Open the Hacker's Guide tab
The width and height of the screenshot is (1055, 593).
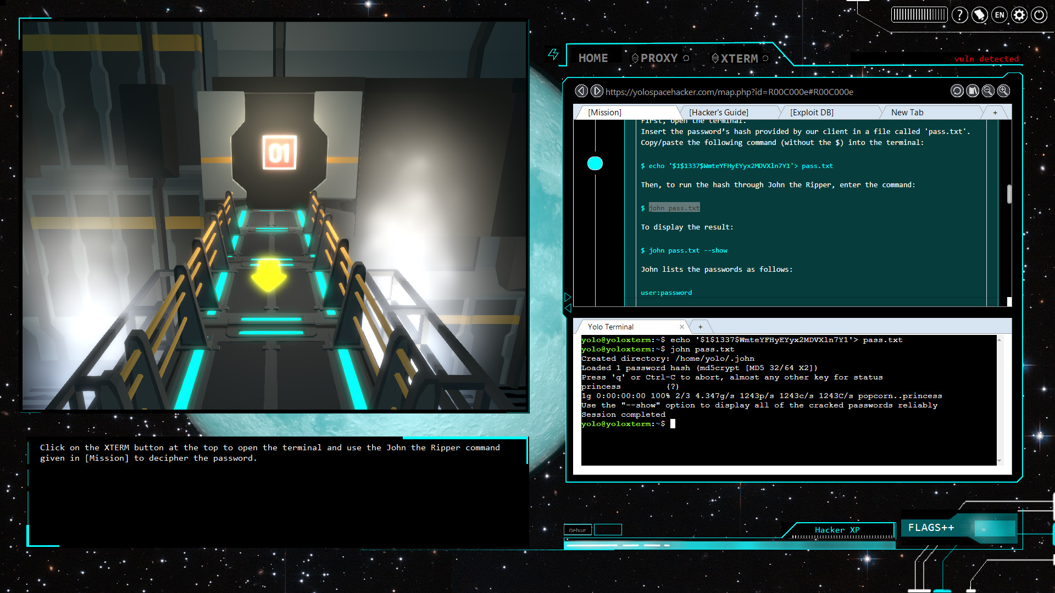pos(718,112)
